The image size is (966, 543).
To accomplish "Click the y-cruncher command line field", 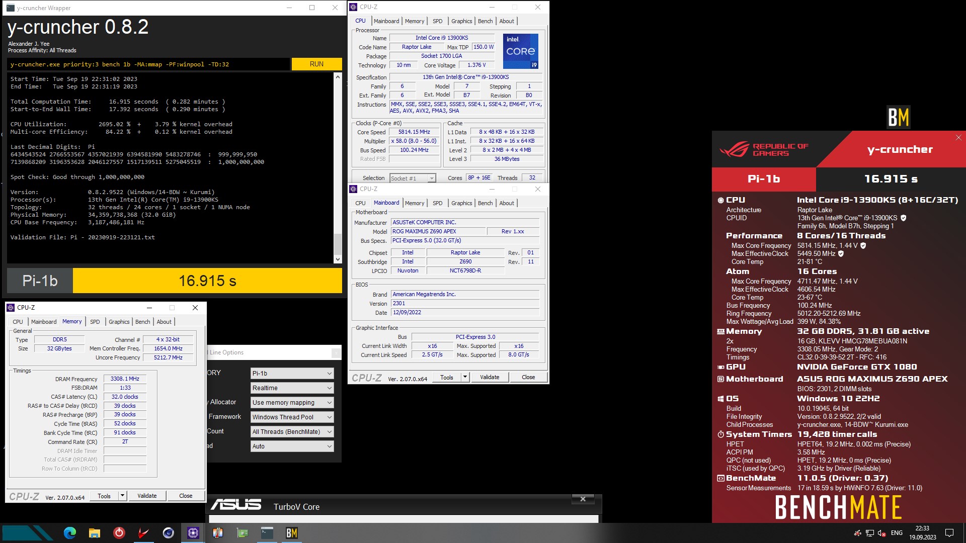I will (x=149, y=64).
